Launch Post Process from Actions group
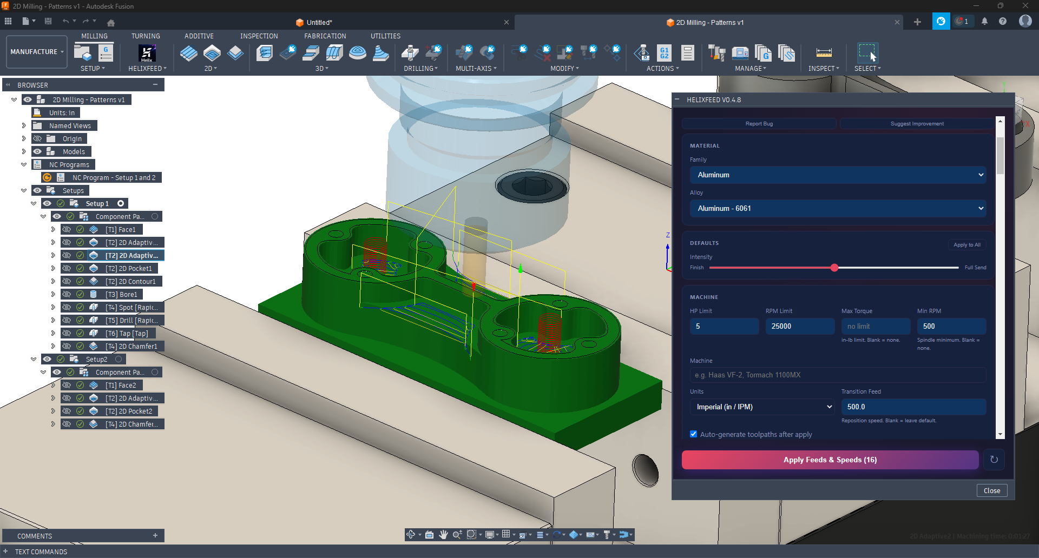 click(x=664, y=52)
